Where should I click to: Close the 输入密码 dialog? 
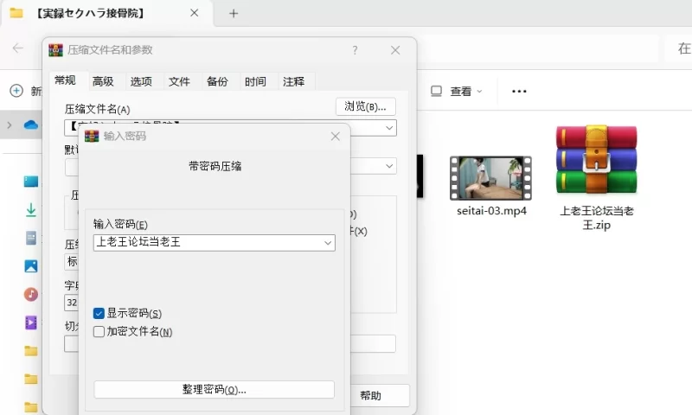pos(336,137)
